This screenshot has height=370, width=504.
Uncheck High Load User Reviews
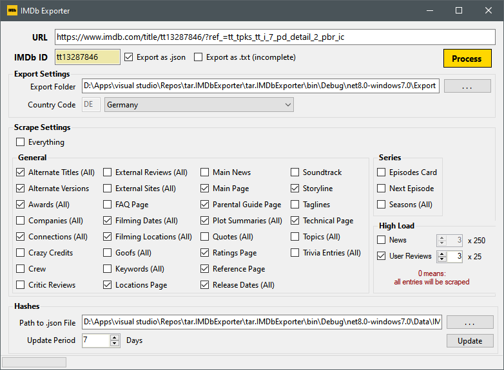381,255
